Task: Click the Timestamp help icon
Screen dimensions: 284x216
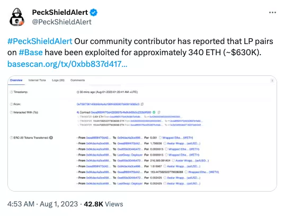Action: [x=12, y=92]
